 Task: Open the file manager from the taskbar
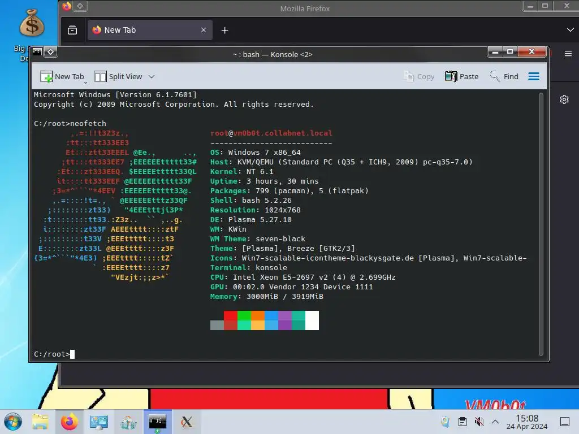[x=40, y=422]
